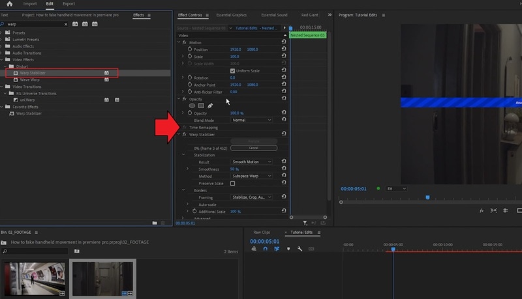
Task: Click the Program monitor 00:00:05:01 timecode
Action: [x=354, y=189]
